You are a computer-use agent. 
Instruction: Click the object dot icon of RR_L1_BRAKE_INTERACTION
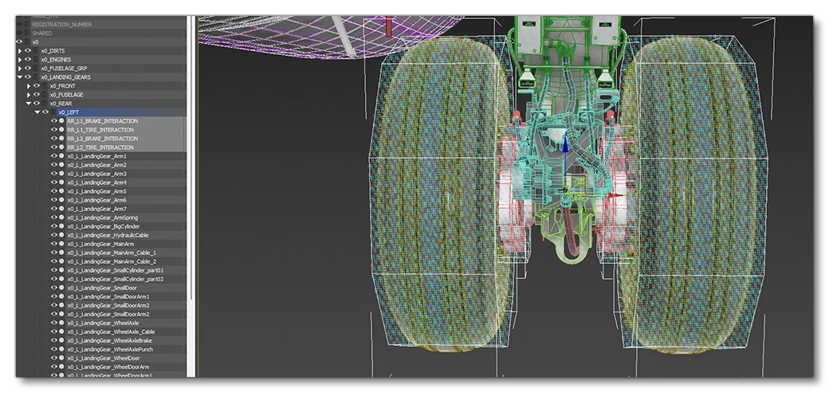point(62,121)
